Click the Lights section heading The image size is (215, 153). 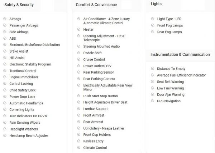pos(156,4)
